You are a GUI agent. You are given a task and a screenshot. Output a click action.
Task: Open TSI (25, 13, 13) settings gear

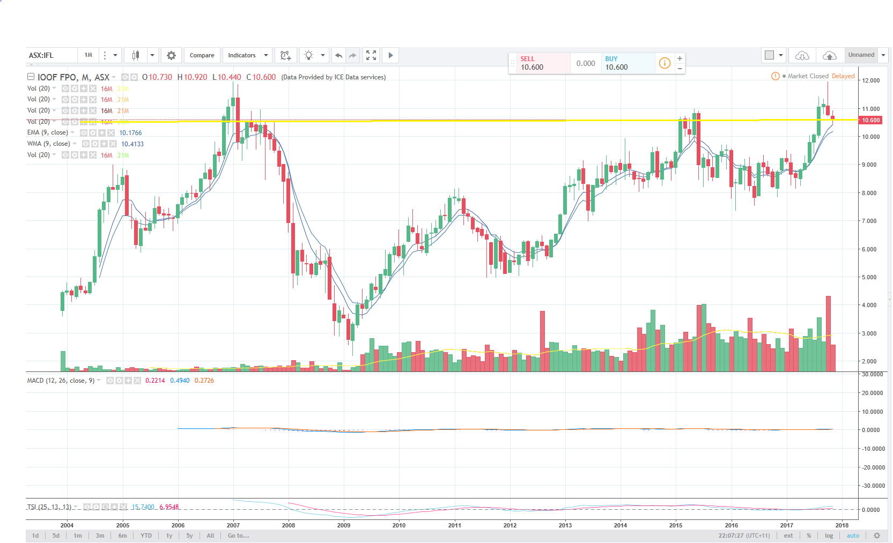coord(97,507)
